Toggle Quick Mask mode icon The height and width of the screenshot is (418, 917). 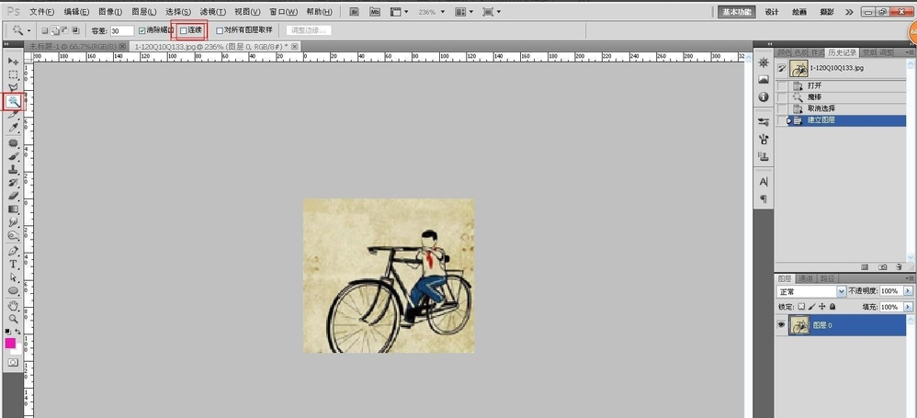coord(13,363)
